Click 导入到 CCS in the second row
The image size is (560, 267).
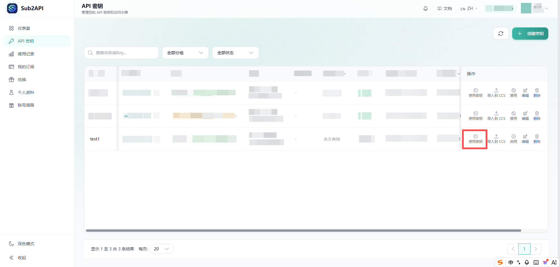pos(496,116)
